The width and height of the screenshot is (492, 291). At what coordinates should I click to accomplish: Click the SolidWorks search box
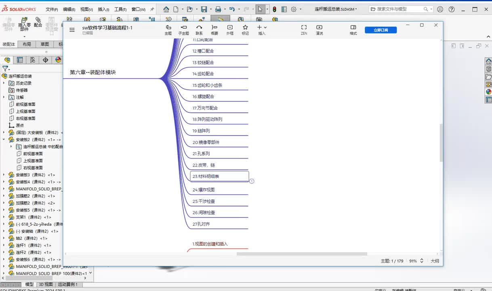tap(400, 9)
